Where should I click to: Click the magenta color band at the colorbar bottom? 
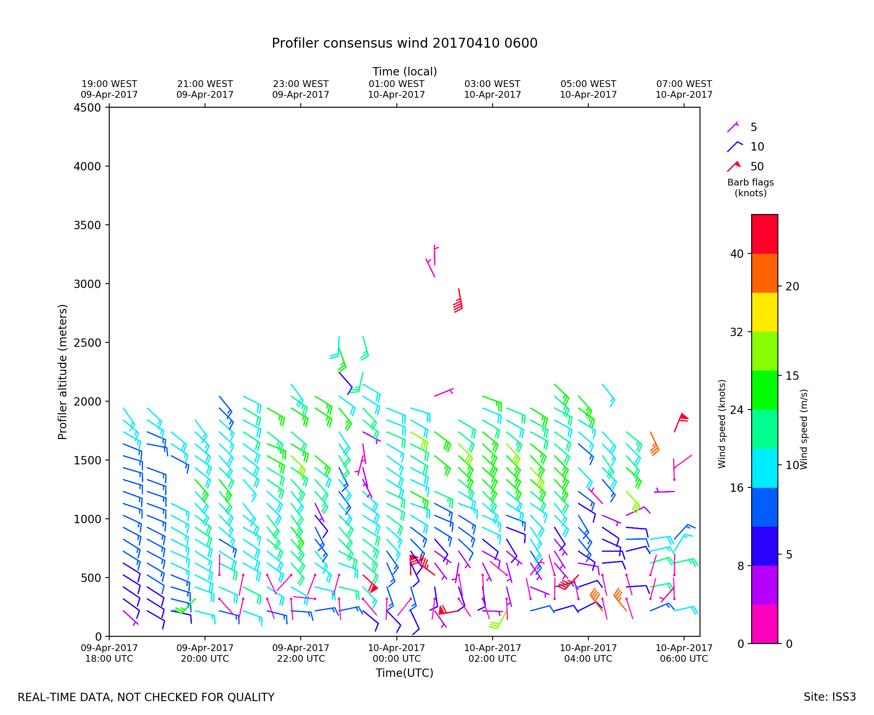(764, 624)
